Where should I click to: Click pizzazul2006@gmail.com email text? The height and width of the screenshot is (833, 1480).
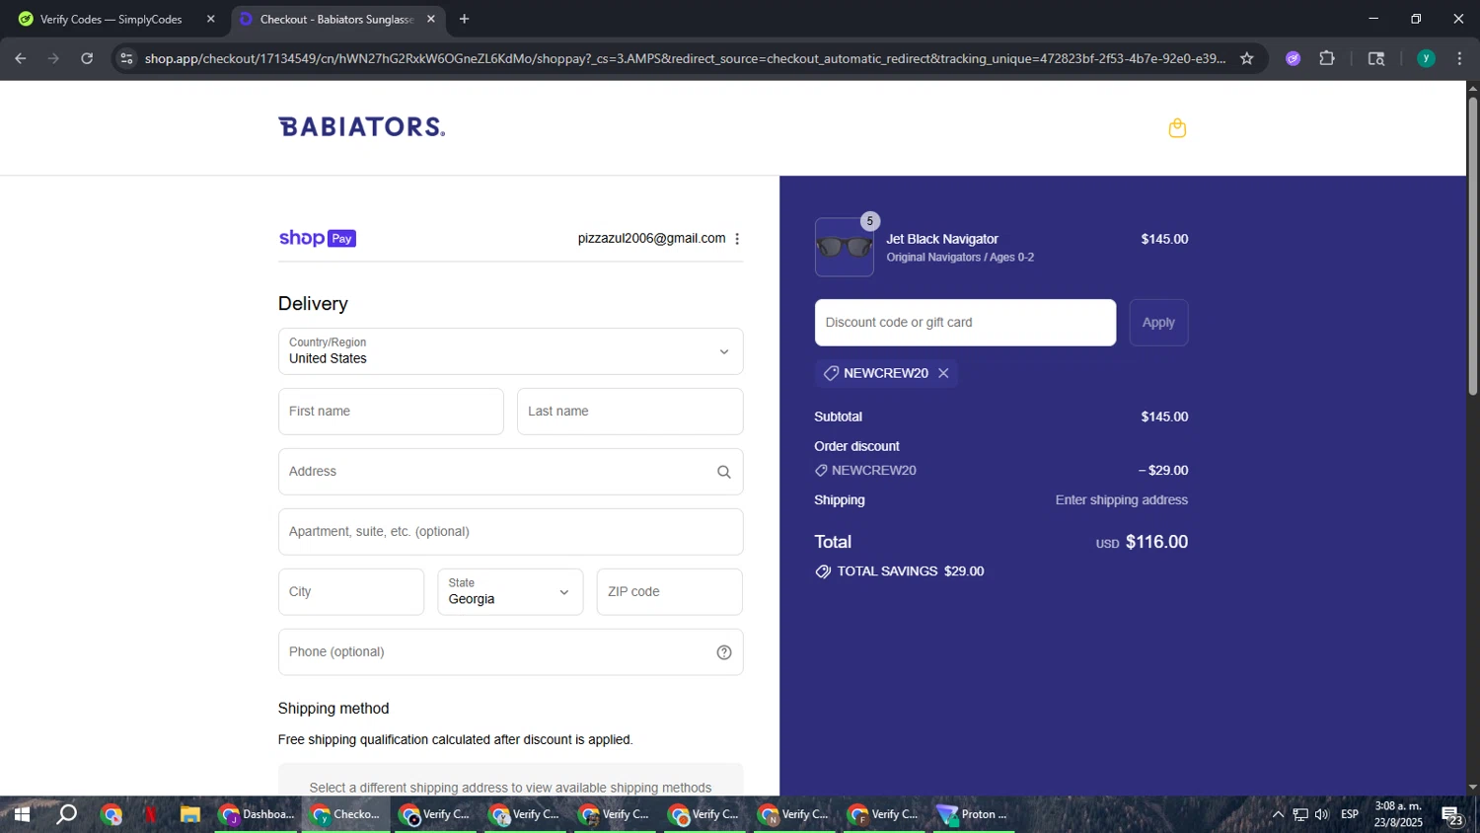(x=651, y=239)
